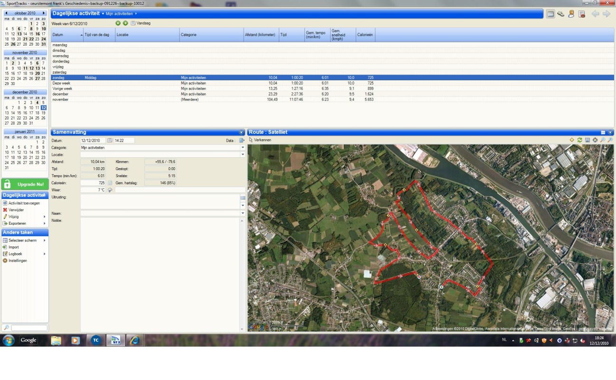Go to the previous week with the green arrow

[118, 23]
